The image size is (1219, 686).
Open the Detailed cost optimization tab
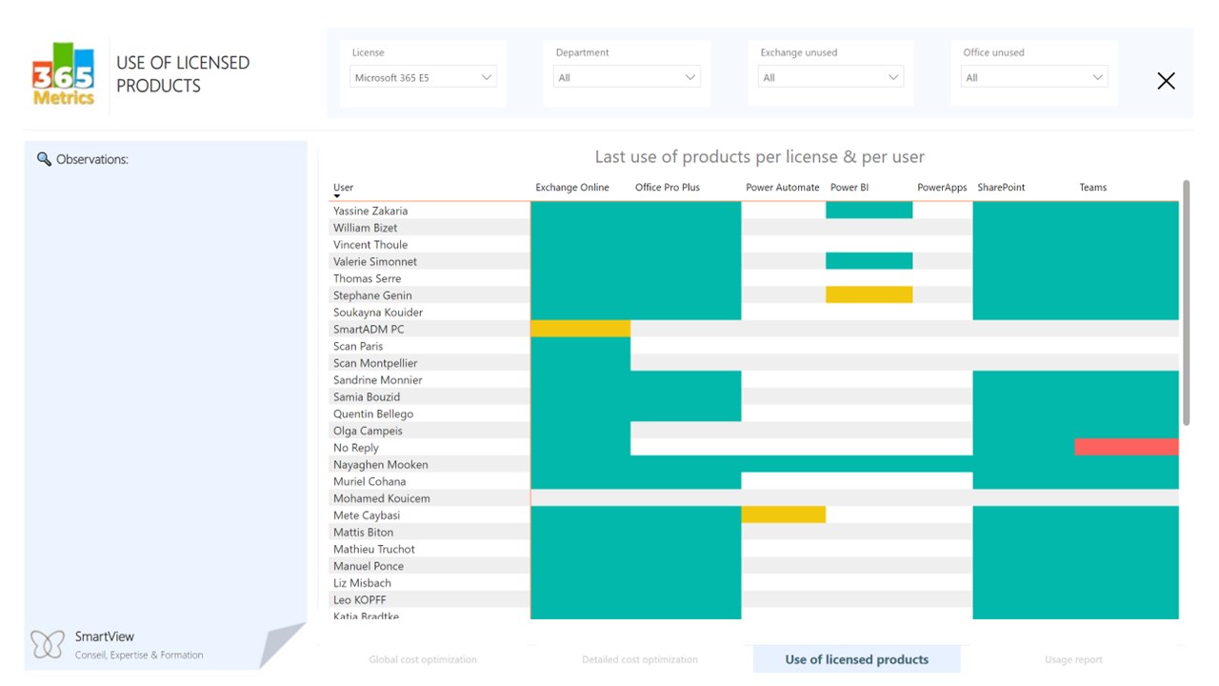(x=640, y=659)
